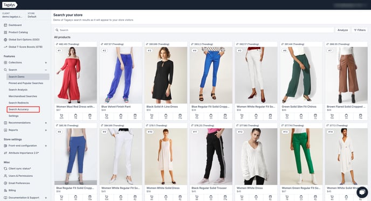
Task: Open the Merchandised Searches page
Action: click(x=23, y=96)
